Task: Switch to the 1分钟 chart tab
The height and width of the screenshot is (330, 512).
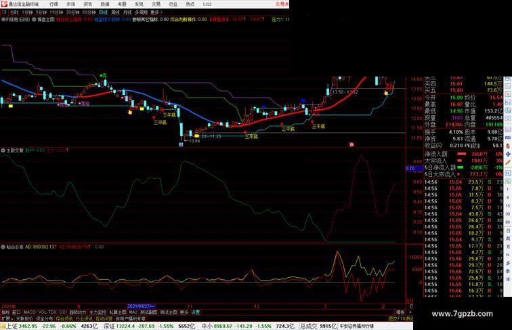Action: pyautogui.click(x=27, y=12)
